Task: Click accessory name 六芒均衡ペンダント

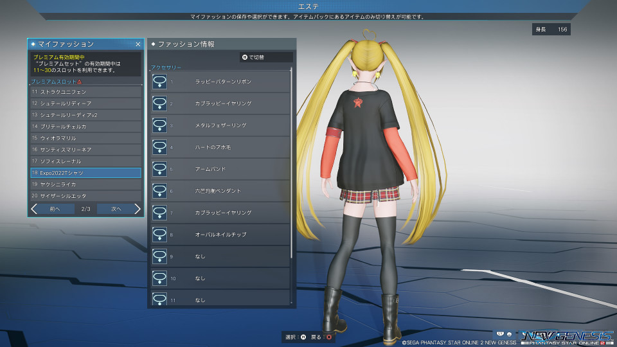Action: (218, 191)
